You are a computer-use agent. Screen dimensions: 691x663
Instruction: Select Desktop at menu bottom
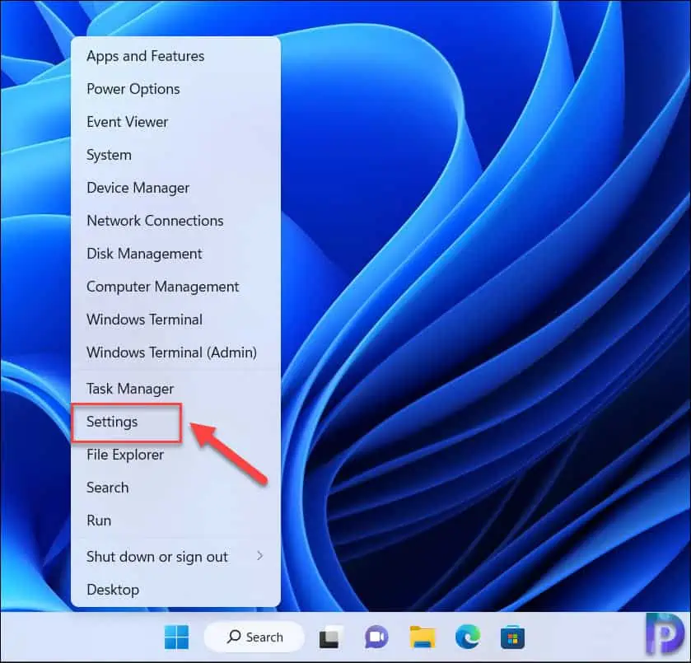[175, 590]
